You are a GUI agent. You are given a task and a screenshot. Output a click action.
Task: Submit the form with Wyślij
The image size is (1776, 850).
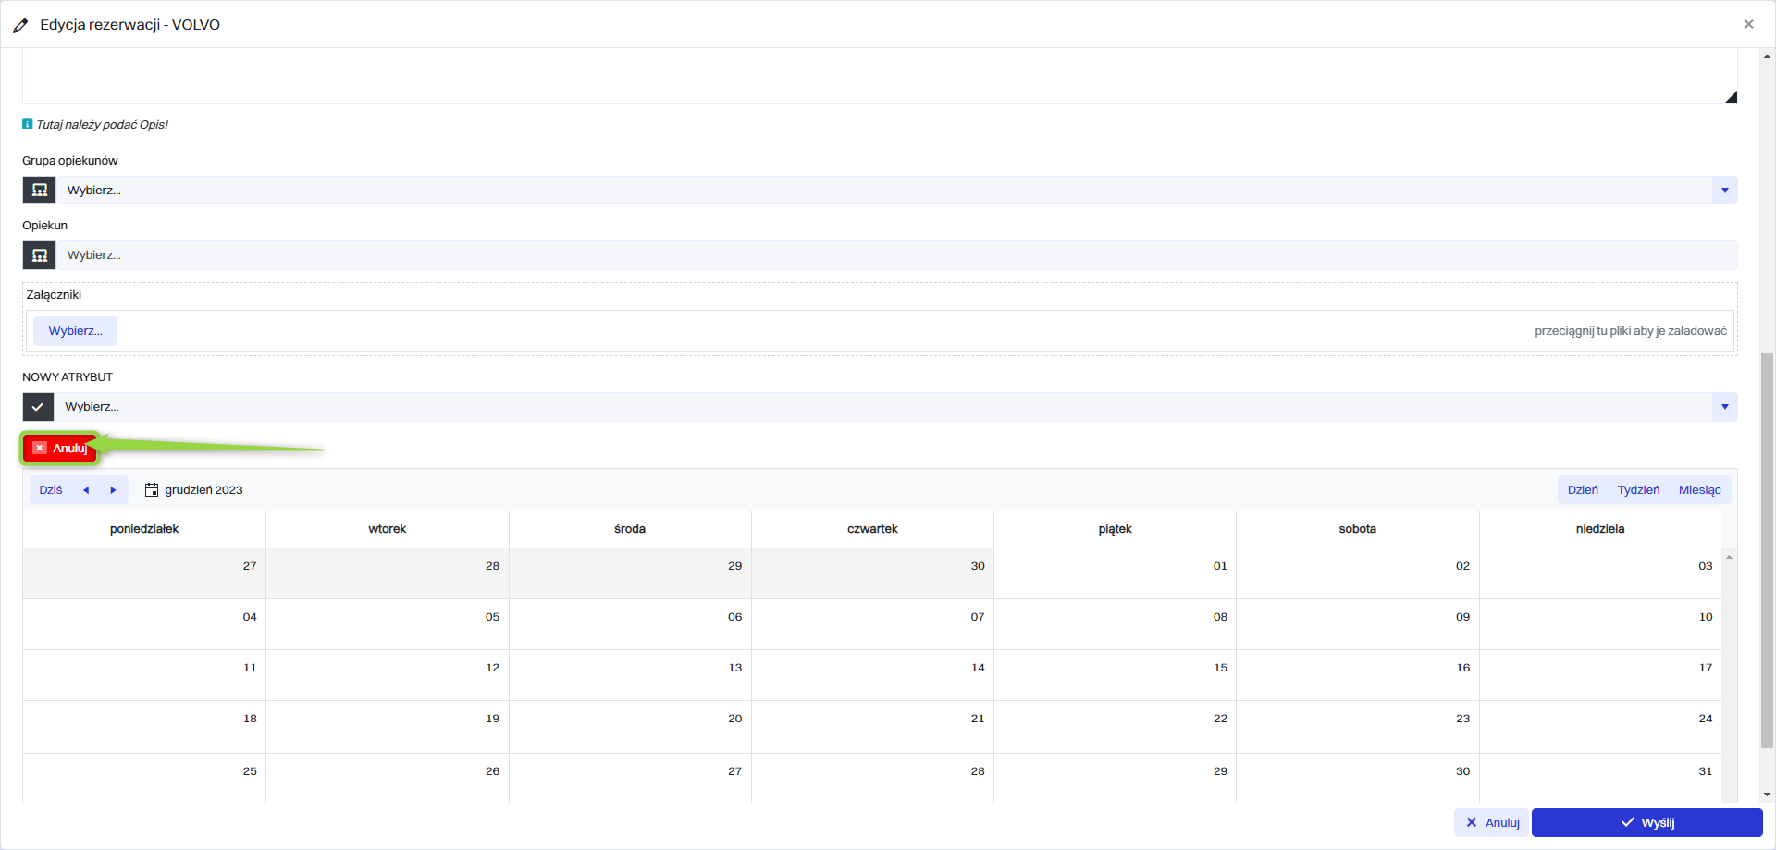[1646, 822]
